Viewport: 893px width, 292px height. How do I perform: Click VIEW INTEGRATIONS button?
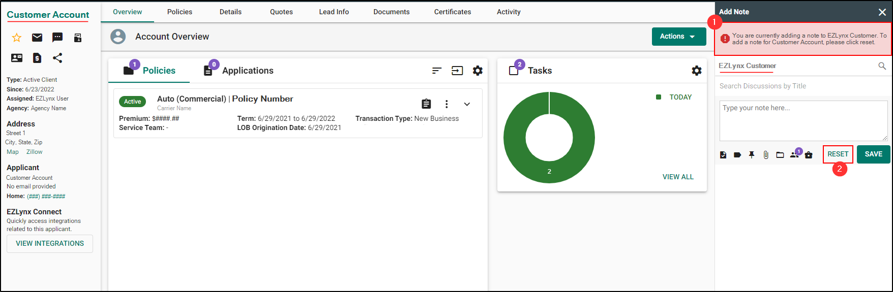click(50, 244)
